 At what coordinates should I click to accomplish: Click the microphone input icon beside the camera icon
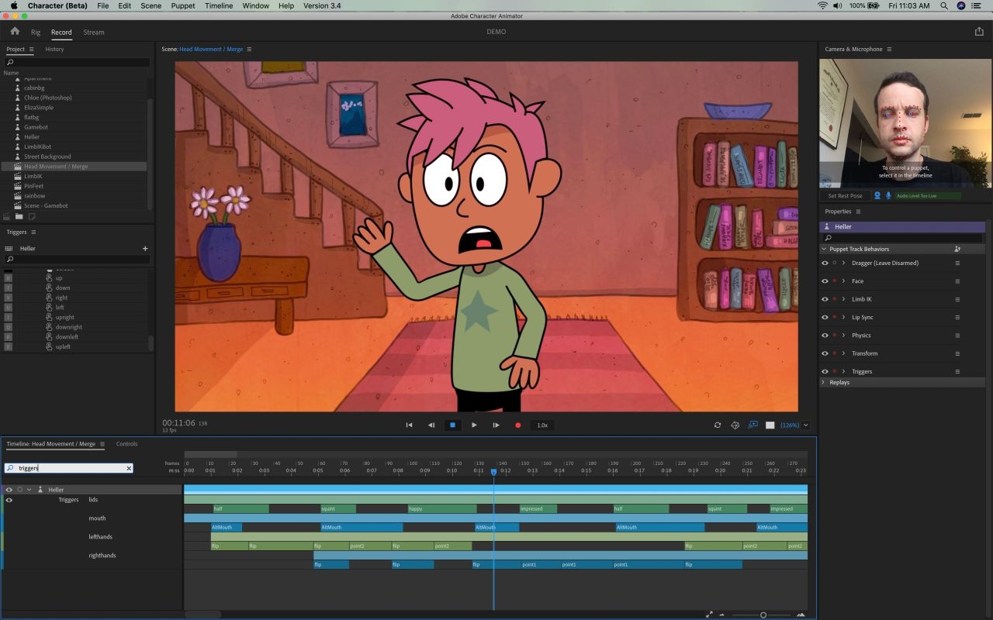click(x=889, y=196)
